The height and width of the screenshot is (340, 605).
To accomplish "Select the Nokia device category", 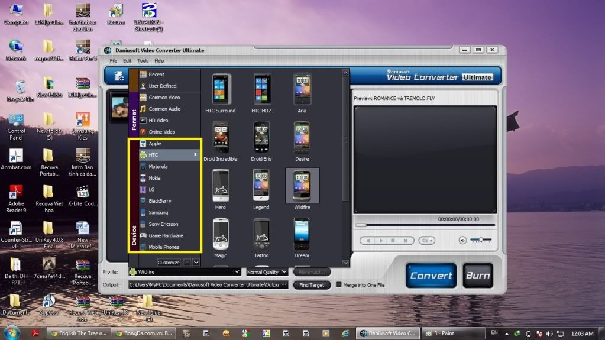I will [170, 178].
